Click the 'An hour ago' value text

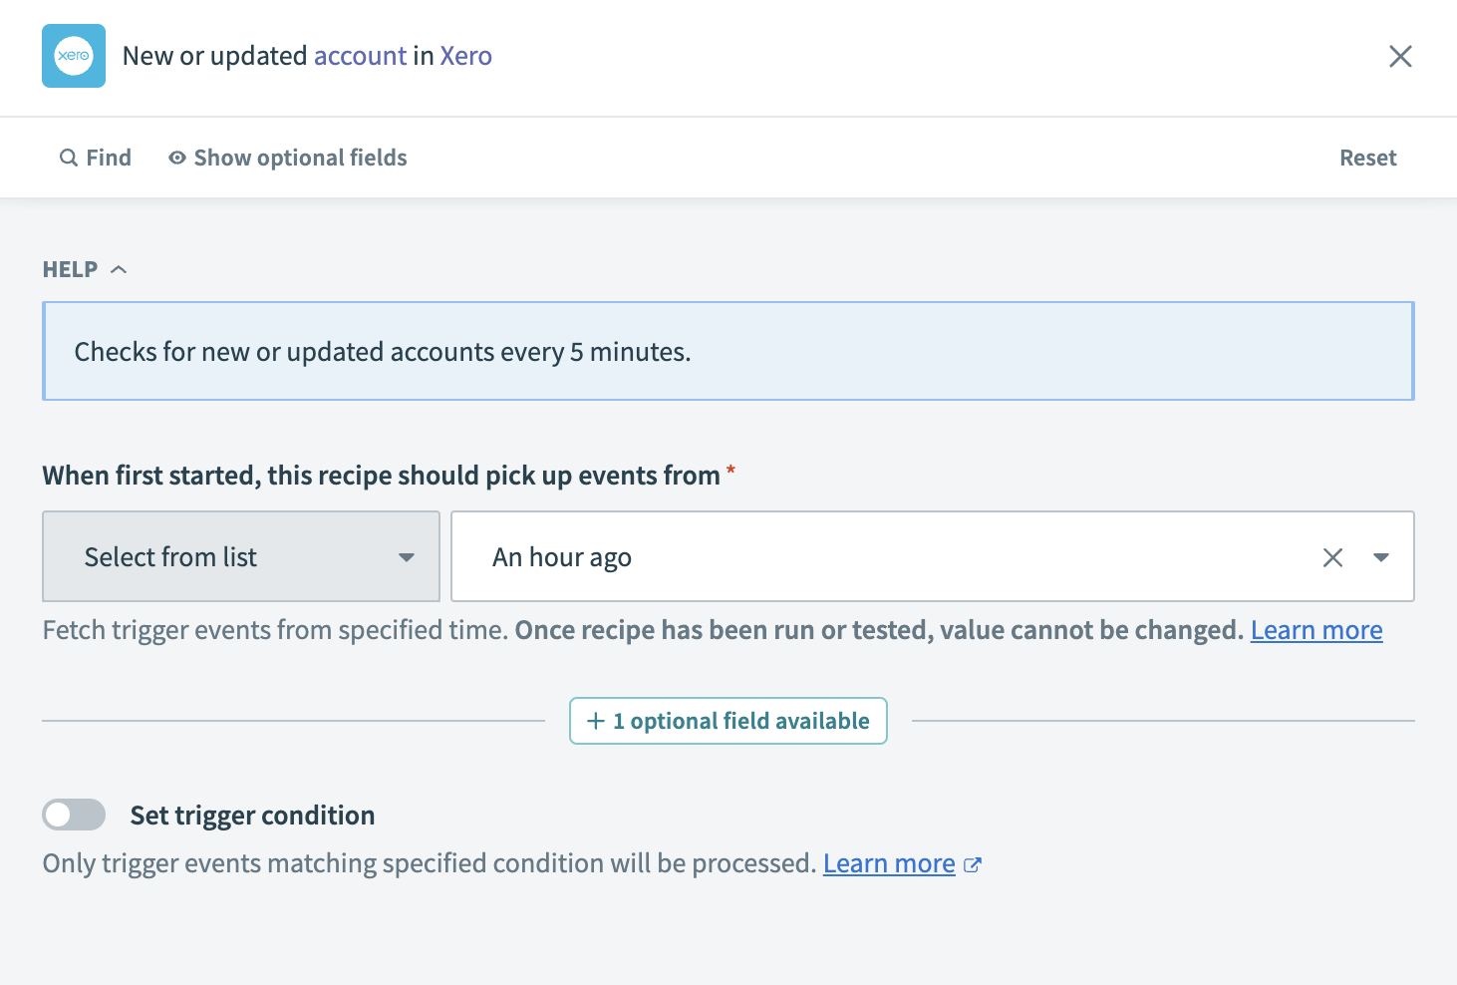coord(562,557)
